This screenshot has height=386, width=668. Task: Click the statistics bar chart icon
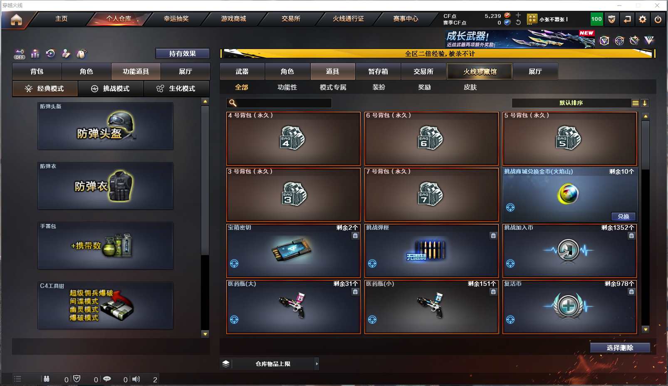tap(35, 54)
